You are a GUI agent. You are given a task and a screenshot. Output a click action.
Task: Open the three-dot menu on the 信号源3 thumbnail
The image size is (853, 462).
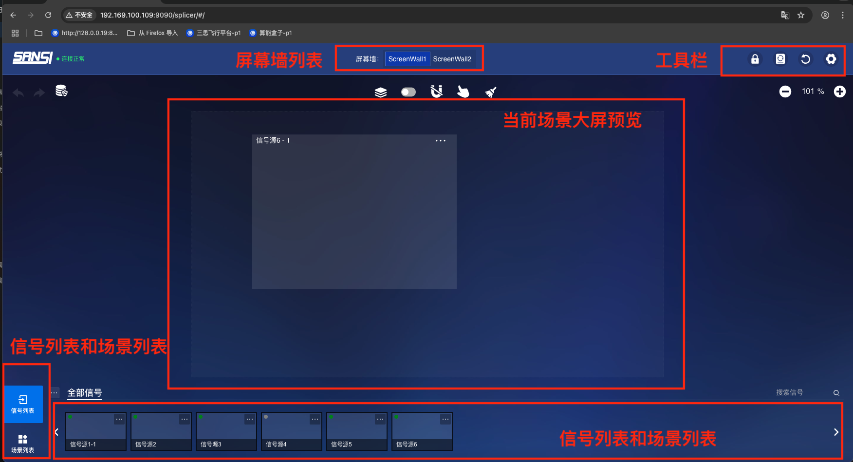click(x=250, y=419)
